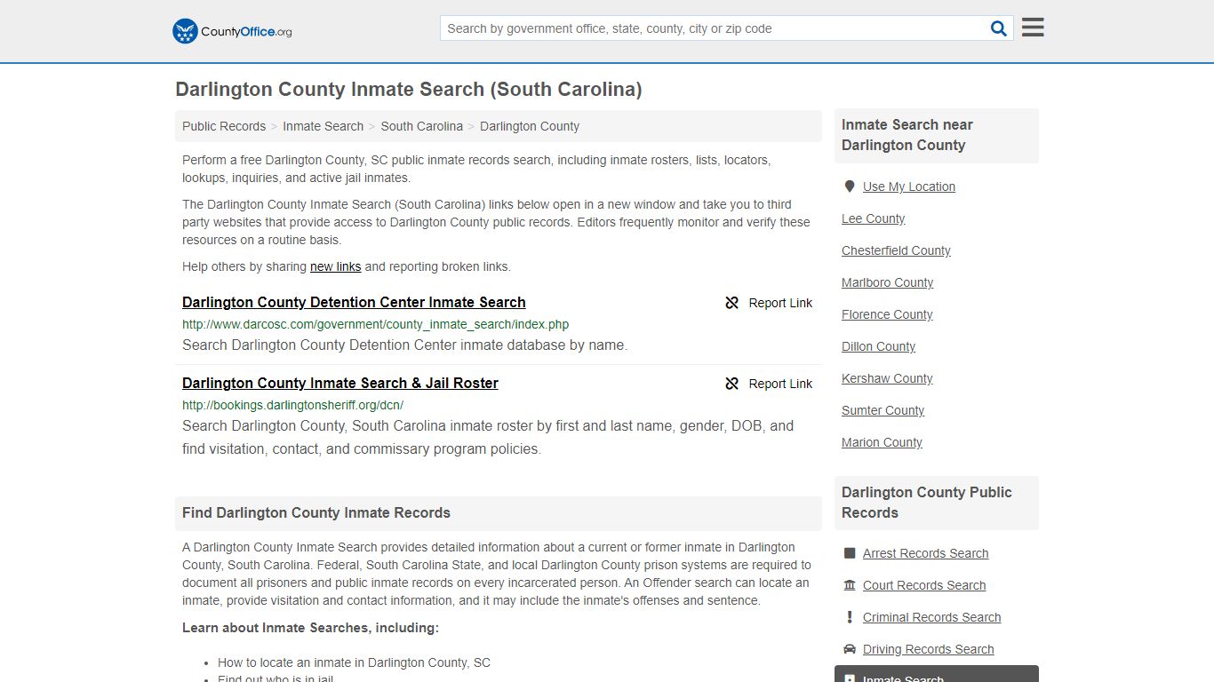Click the page title Darlington County Inmate Search

[x=409, y=89]
